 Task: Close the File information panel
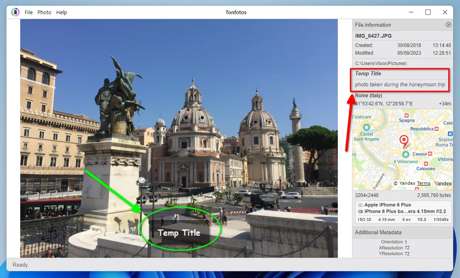(x=448, y=24)
